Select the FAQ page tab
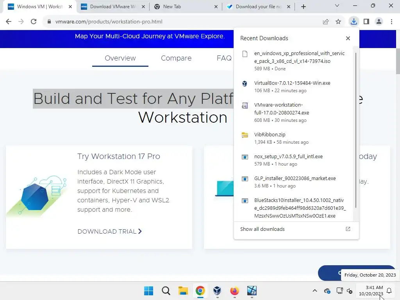Image resolution: width=400 pixels, height=300 pixels. (224, 58)
